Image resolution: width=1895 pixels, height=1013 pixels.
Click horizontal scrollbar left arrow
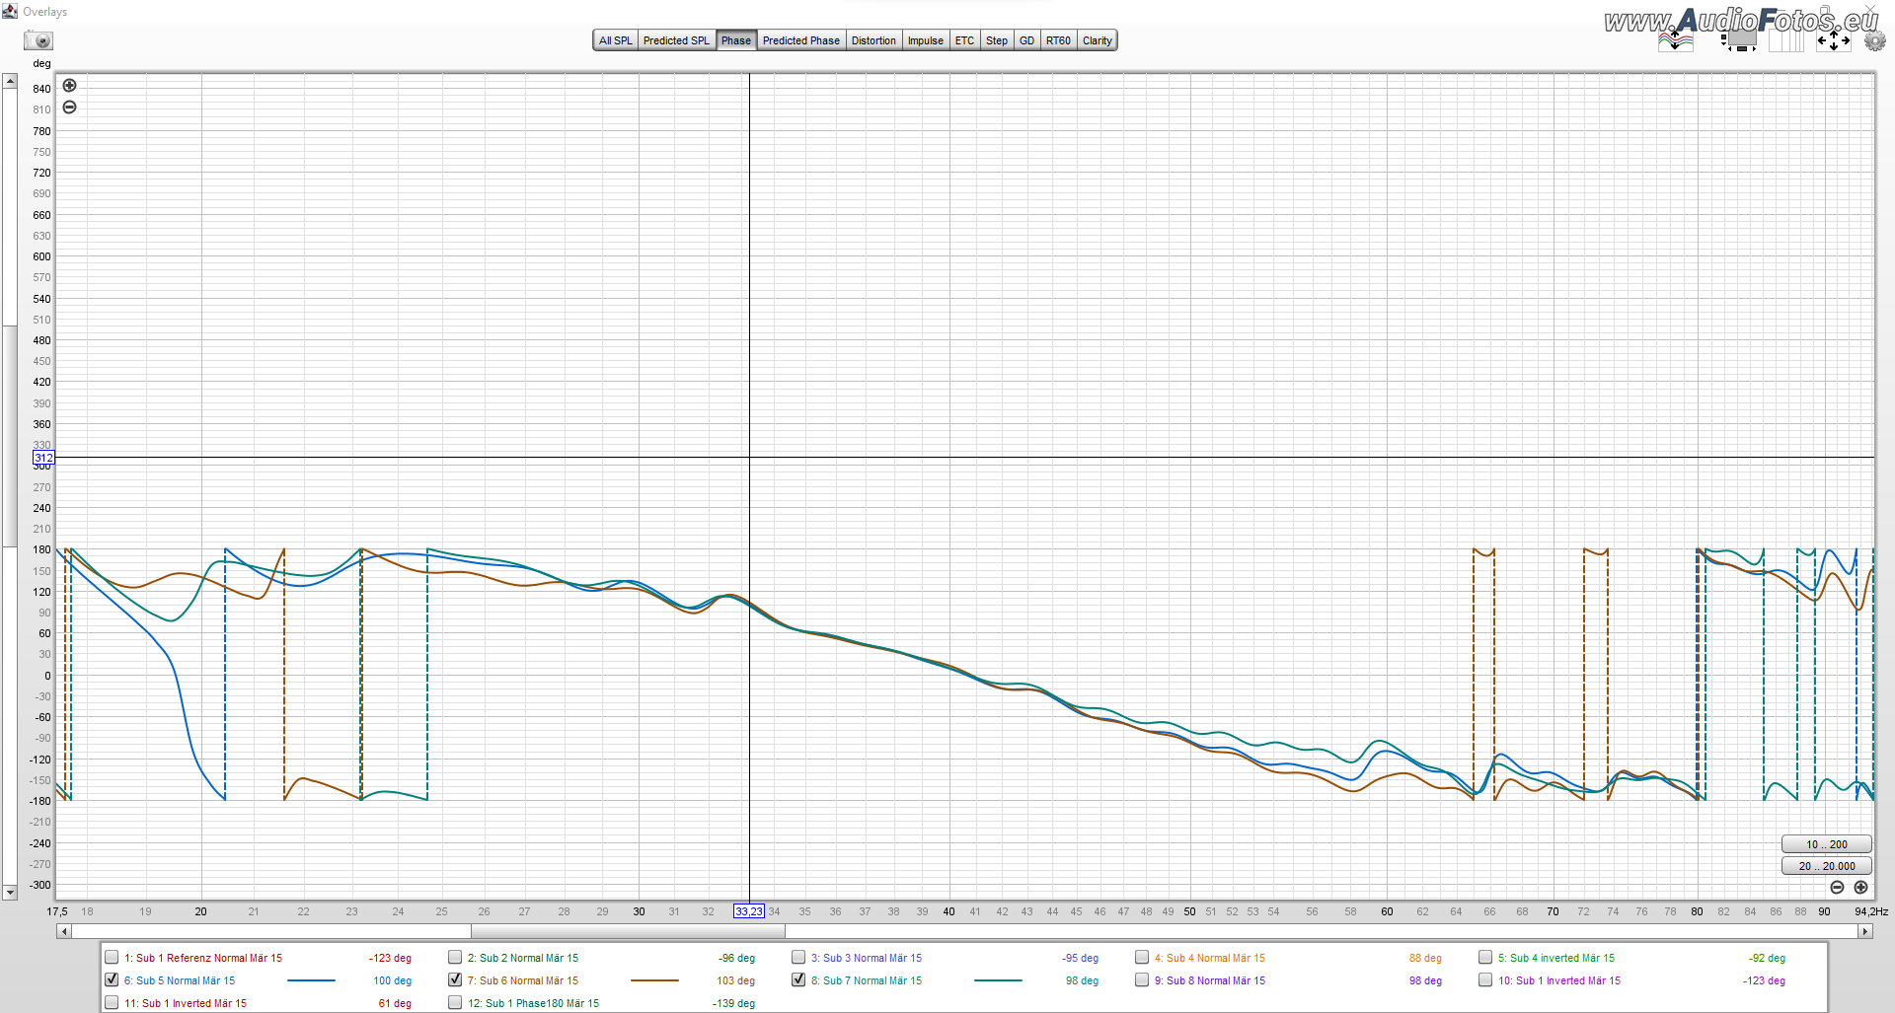(64, 931)
